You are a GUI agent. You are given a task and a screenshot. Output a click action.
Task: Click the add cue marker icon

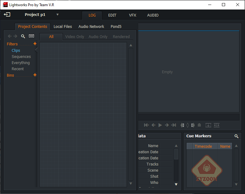(x=199, y=125)
